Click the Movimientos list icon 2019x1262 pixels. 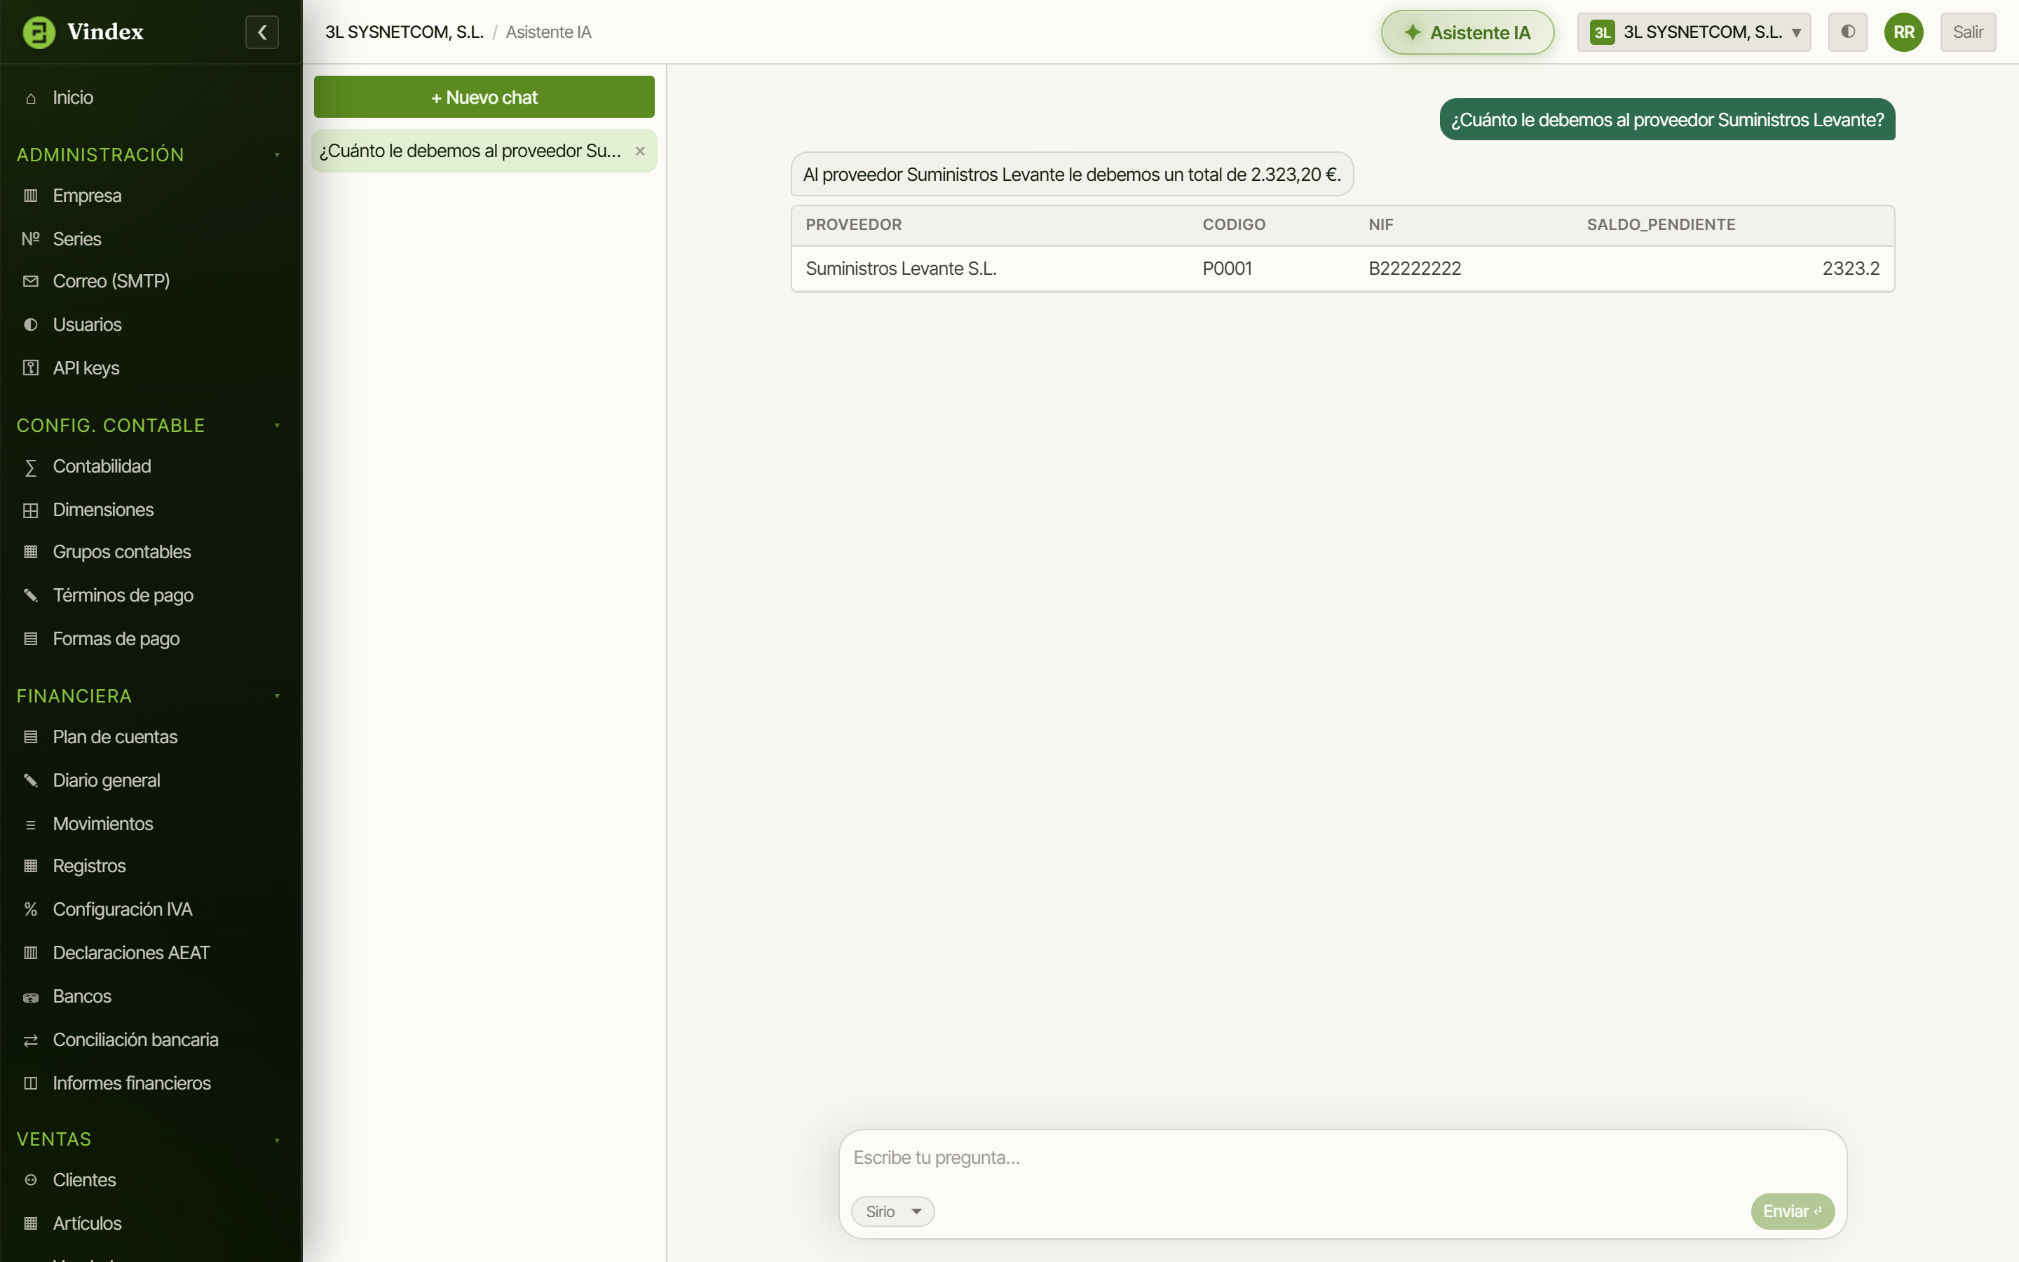(31, 824)
